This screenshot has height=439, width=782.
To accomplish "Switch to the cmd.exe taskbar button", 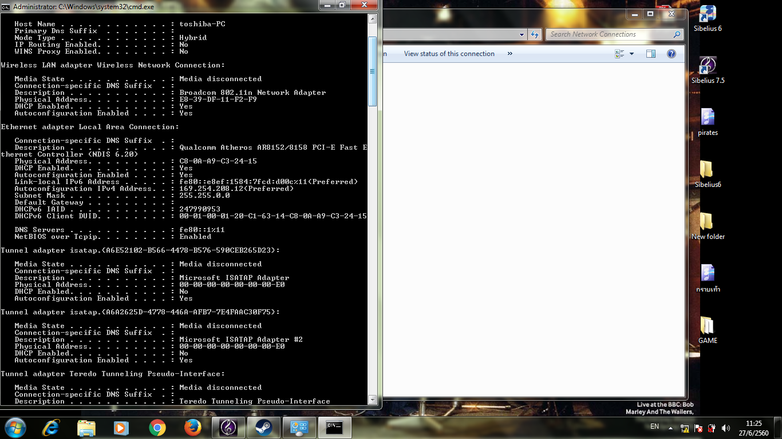I will (335, 428).
